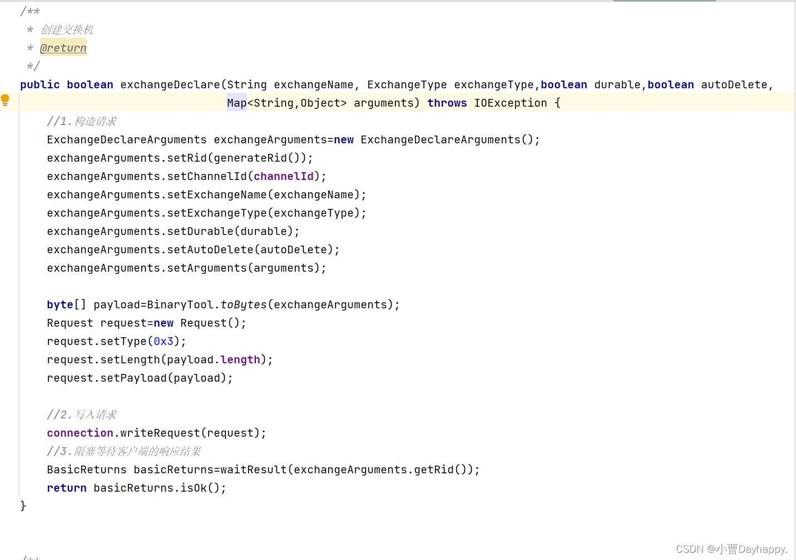Click the exchangeDeclare method name
796x560 pixels.
point(170,84)
